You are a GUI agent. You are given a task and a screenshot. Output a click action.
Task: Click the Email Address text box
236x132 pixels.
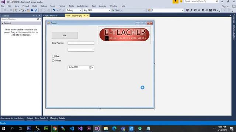click(81, 43)
